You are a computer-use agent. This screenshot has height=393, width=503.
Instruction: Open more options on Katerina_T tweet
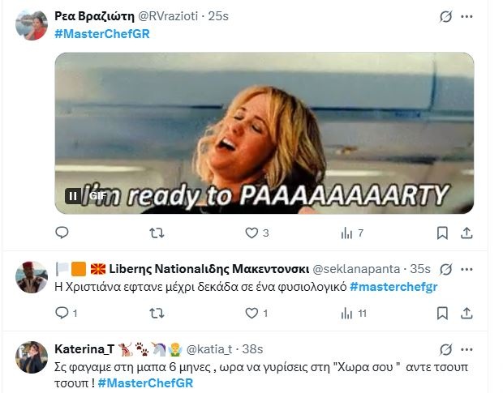(466, 349)
